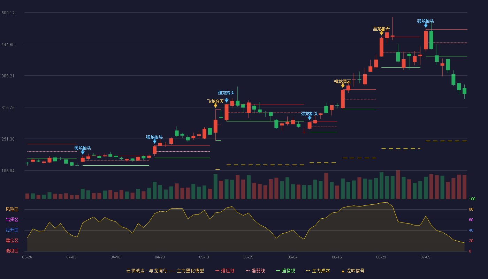Click the green 100 indicator axis value
Screen dimensions: 488x279
point(472,199)
